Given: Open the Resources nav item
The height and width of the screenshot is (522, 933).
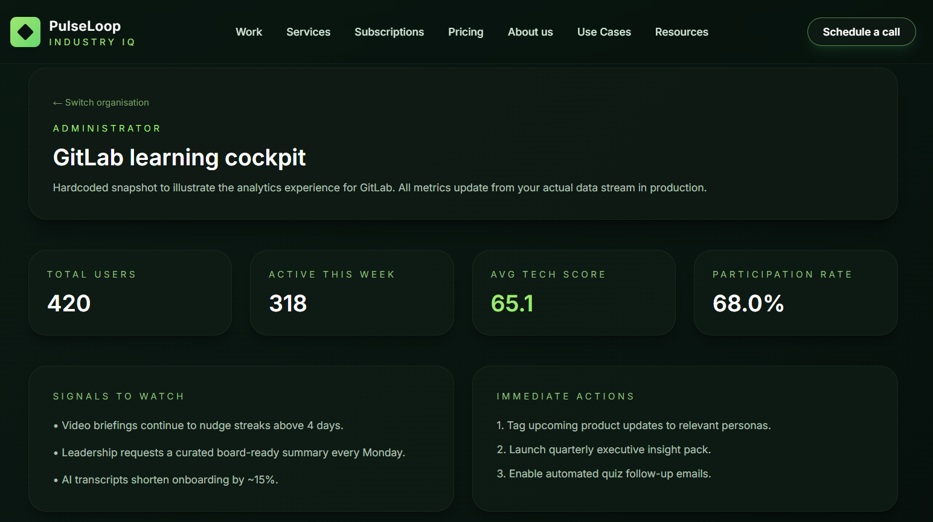Looking at the screenshot, I should [x=682, y=32].
